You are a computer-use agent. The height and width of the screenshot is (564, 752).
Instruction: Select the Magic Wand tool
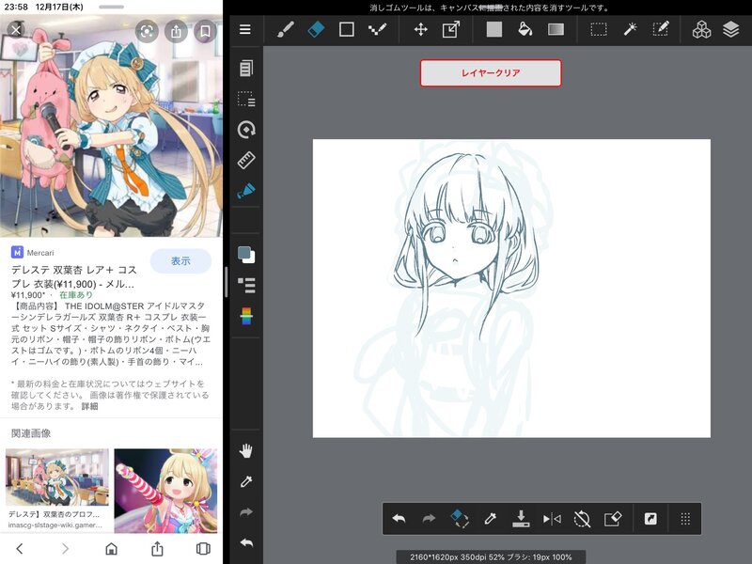630,29
